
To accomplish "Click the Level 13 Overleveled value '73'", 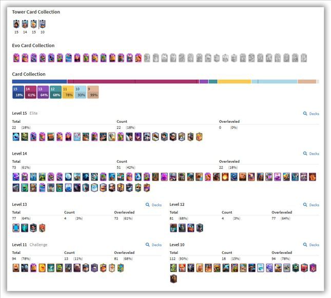I will (x=116, y=219).
